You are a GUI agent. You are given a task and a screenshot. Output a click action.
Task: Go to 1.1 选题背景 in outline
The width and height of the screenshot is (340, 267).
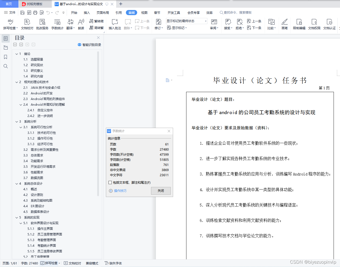33,60
